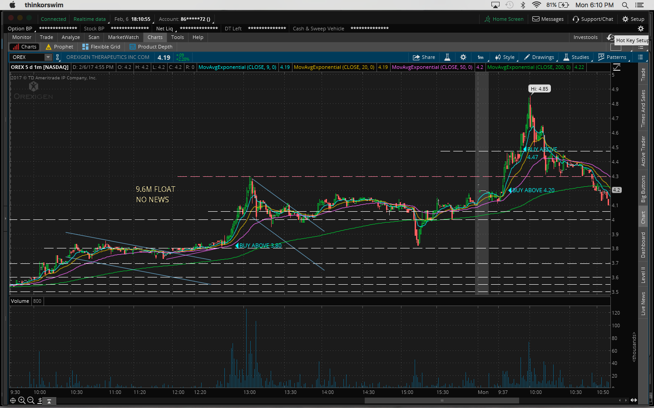Image resolution: width=654 pixels, height=408 pixels.
Task: Toggle the Level II side panel
Action: 643,275
